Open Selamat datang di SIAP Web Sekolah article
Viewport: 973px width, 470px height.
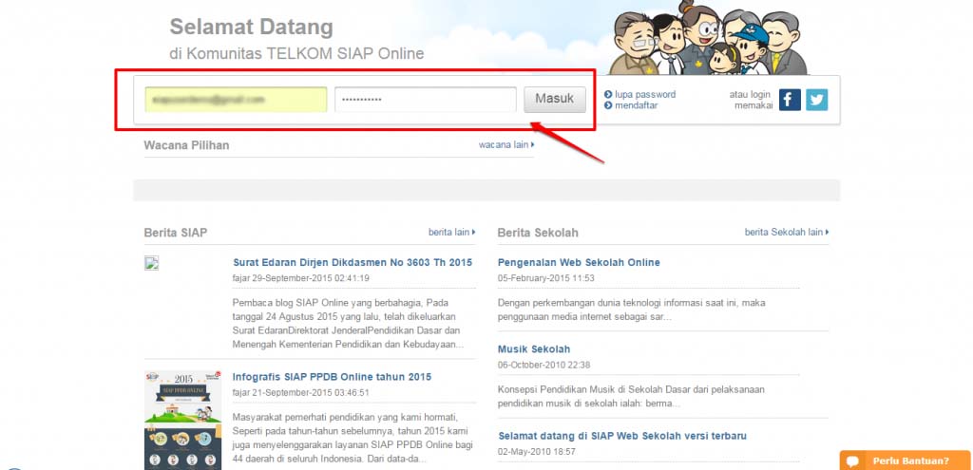click(622, 436)
